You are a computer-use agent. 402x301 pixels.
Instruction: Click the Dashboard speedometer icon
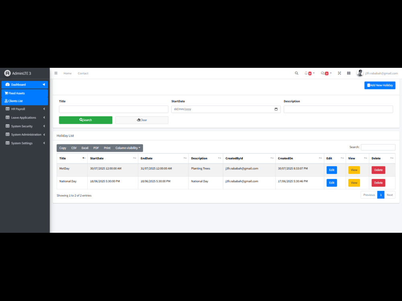(x=7, y=84)
